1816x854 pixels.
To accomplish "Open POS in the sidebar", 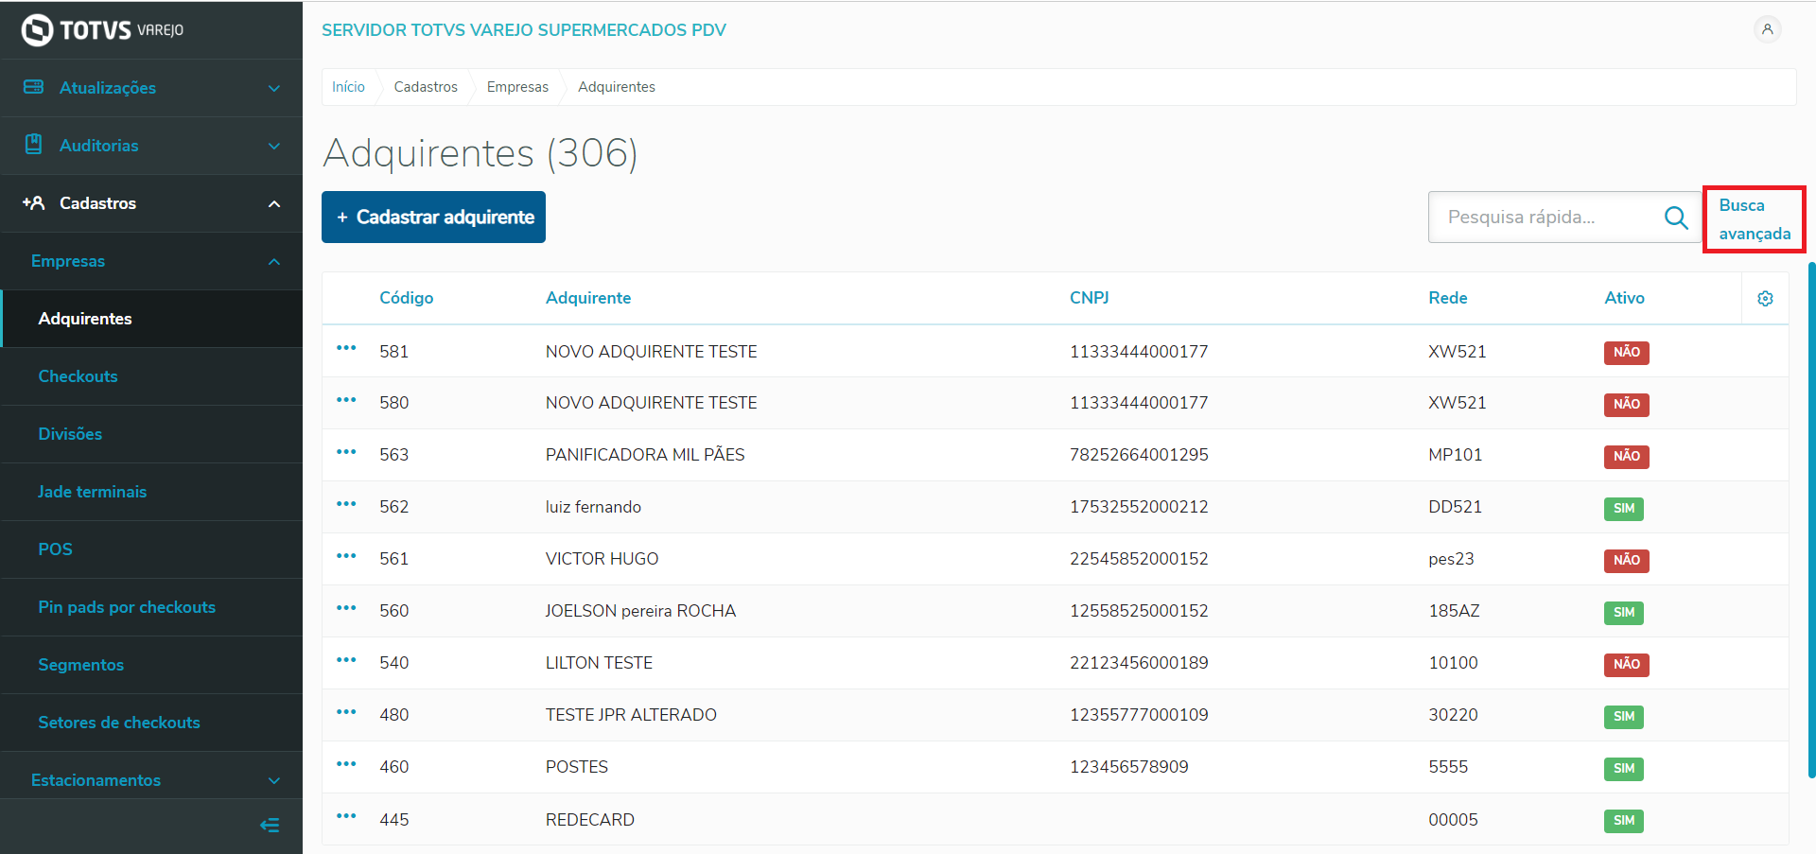I will pos(152,549).
